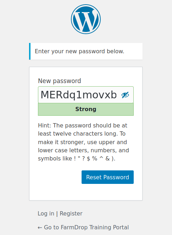Click the blue accent bar of the notice
Screen dimensions: 172x235
click(x=30, y=51)
